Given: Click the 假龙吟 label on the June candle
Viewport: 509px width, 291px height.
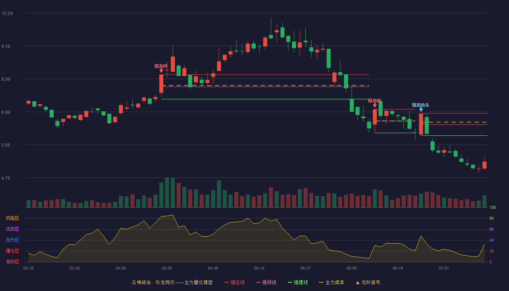Looking at the screenshot, I should [x=374, y=101].
